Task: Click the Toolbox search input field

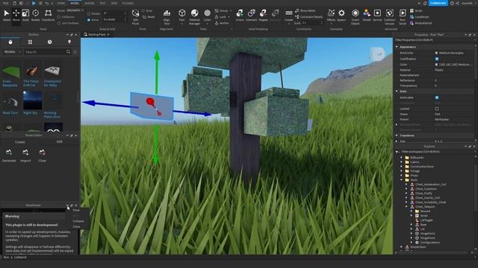Action: tap(45, 52)
